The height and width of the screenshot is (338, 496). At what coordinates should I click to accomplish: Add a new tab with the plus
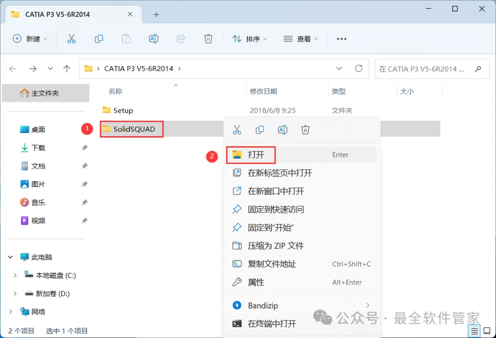pyautogui.click(x=156, y=15)
